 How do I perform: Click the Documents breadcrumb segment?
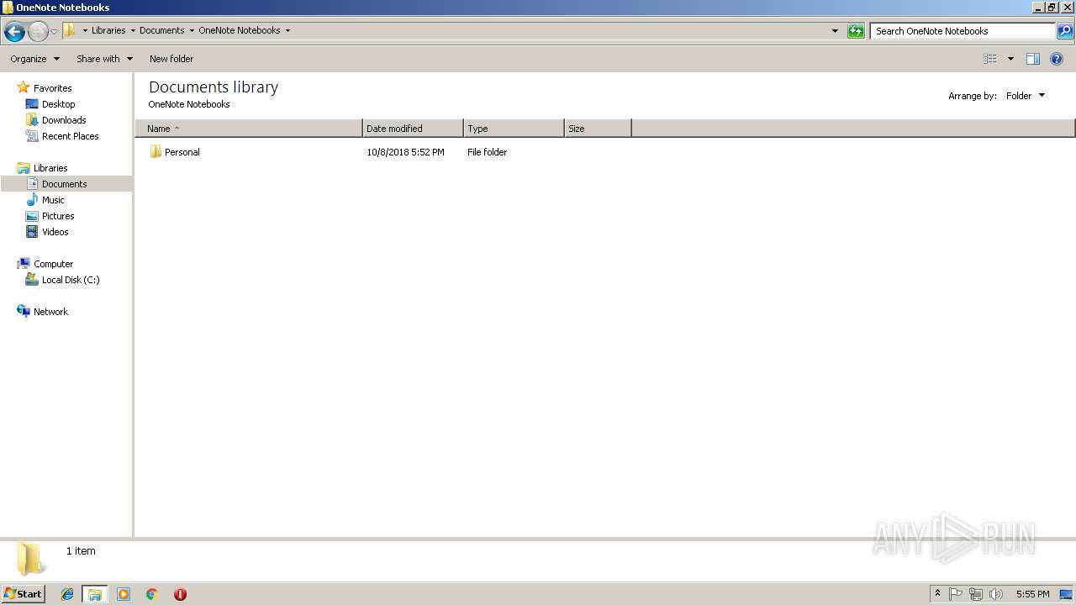coord(162,30)
